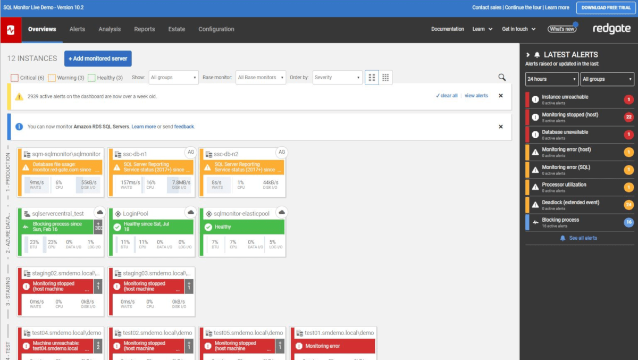
Task: Click the red badge for Instance unreachable
Action: coord(628,99)
